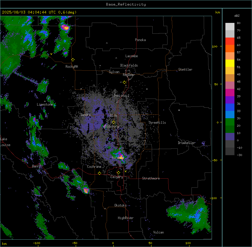The width and height of the screenshot is (252, 247).
Task: Click the 80 value on dBZ scale
Action: pos(239,23)
